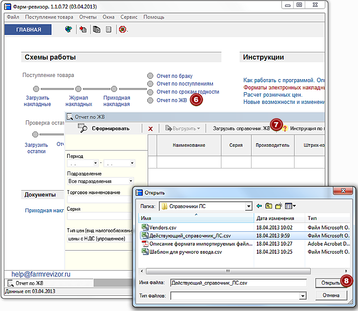Expand the period start date dropdown
358x311 pixels.
95,163
